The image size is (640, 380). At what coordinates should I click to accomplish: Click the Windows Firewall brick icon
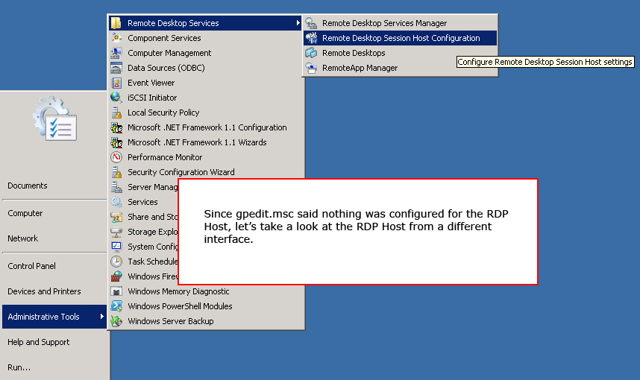point(116,276)
